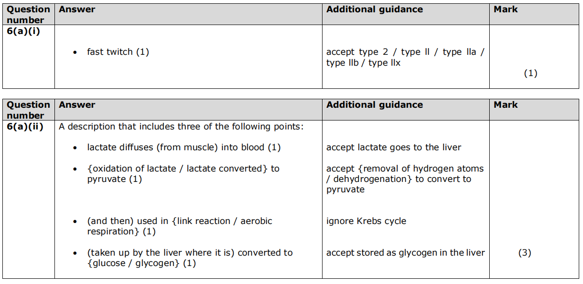Click the "Answer" header in the first table

tap(77, 9)
